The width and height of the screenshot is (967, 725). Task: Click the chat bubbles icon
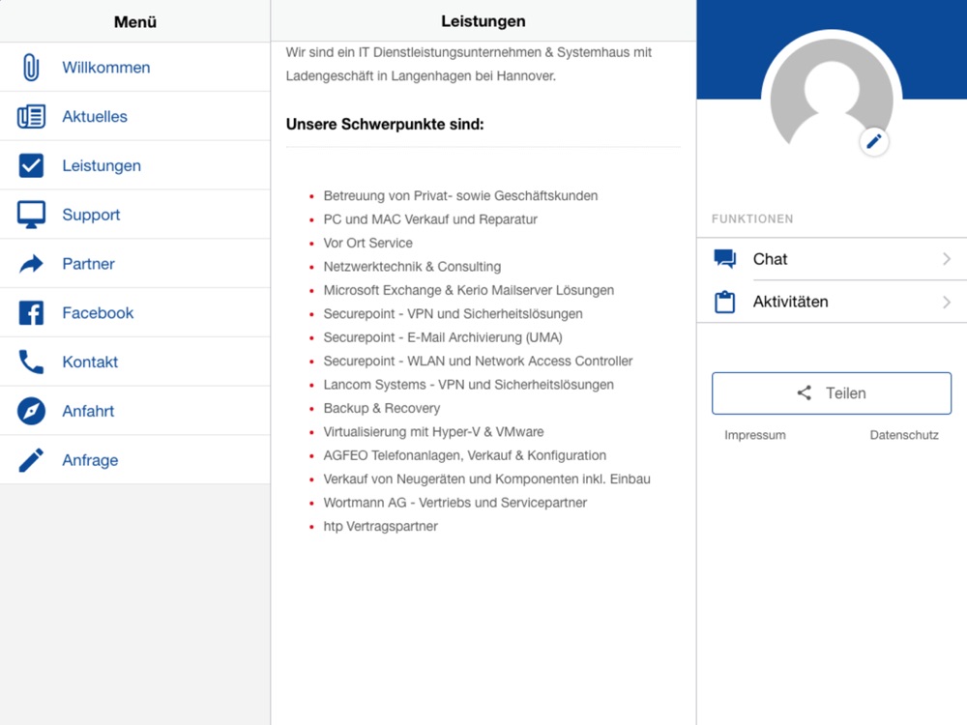[725, 259]
